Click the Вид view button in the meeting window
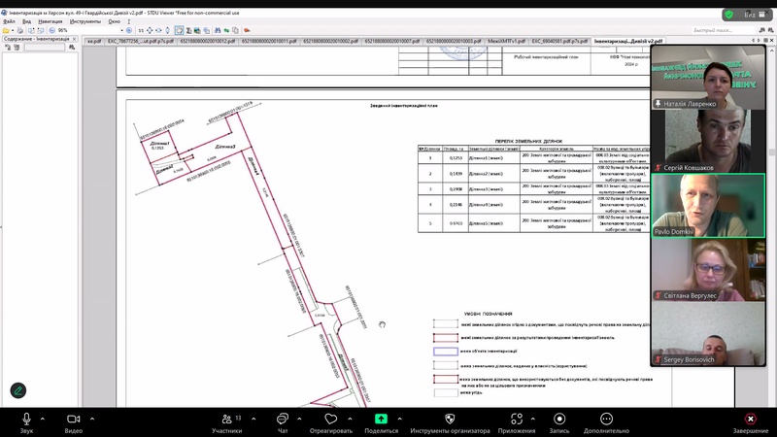Screen dimensions: 777x437 click(748, 16)
